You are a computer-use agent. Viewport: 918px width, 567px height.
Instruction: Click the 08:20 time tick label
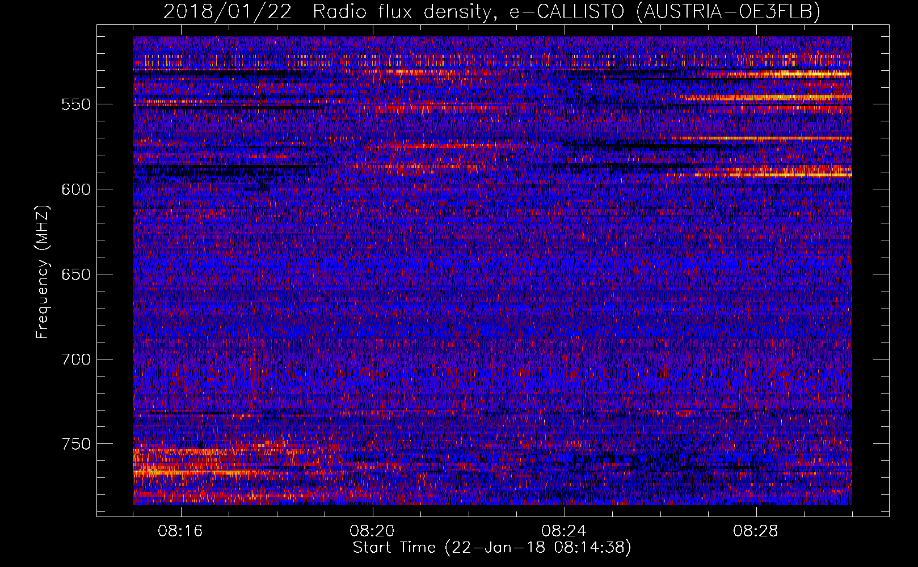pyautogui.click(x=372, y=531)
